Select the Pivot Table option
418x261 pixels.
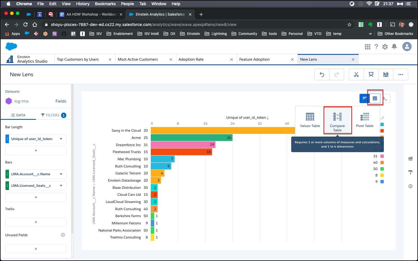click(365, 120)
